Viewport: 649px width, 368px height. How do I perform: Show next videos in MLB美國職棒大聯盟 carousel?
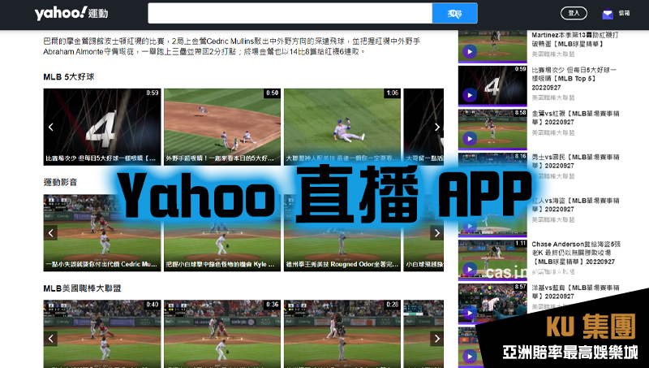(437, 339)
